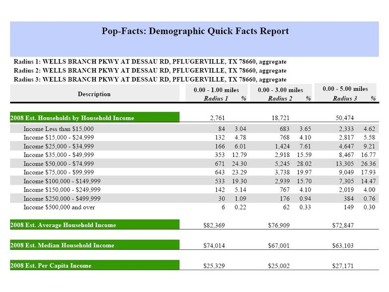
Task: Click the Income $500,000 and over label
Action: click(59, 207)
